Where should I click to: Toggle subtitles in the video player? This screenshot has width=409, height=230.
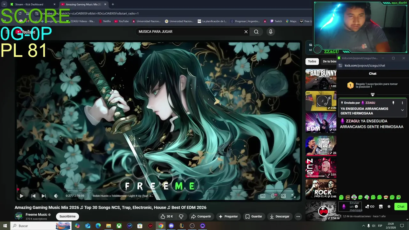[x=263, y=196]
